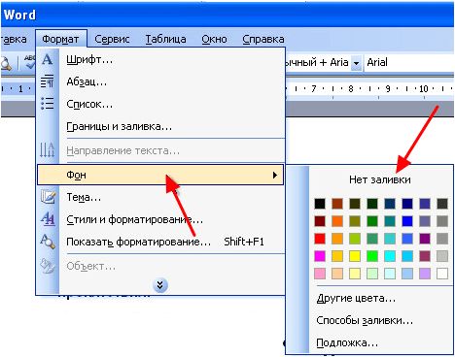Click the horizontal ruler at 8
This screenshot has width=455, height=357.
(x=351, y=88)
